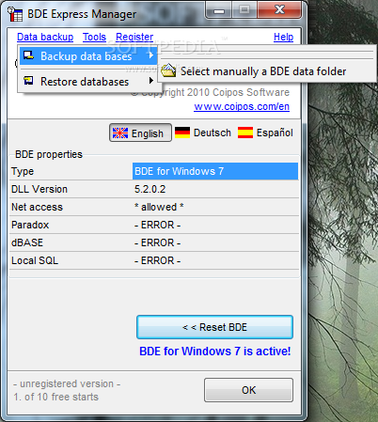Click the Restore databases menu icon
This screenshot has width=378, height=422.
click(x=28, y=81)
